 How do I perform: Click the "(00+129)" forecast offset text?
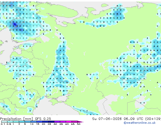[153, 119]
